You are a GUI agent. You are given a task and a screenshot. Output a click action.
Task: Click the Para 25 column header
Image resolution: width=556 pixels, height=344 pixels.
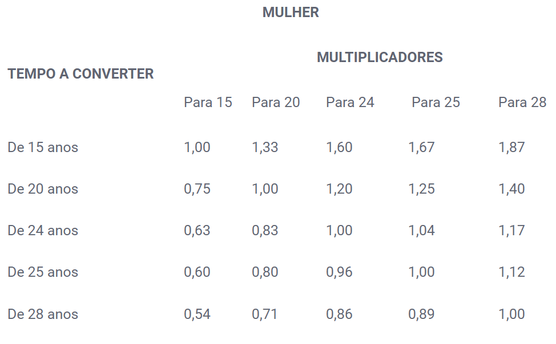tap(436, 103)
